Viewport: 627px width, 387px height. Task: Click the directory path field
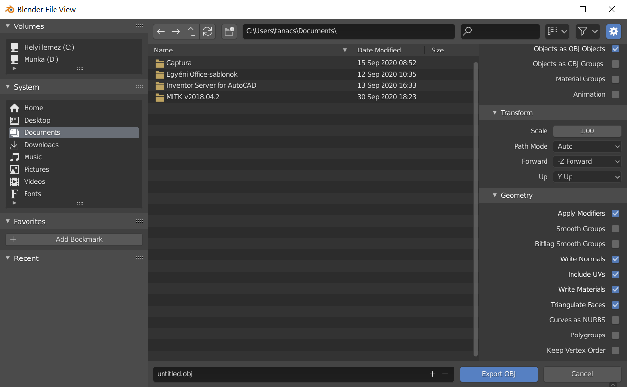tap(349, 31)
